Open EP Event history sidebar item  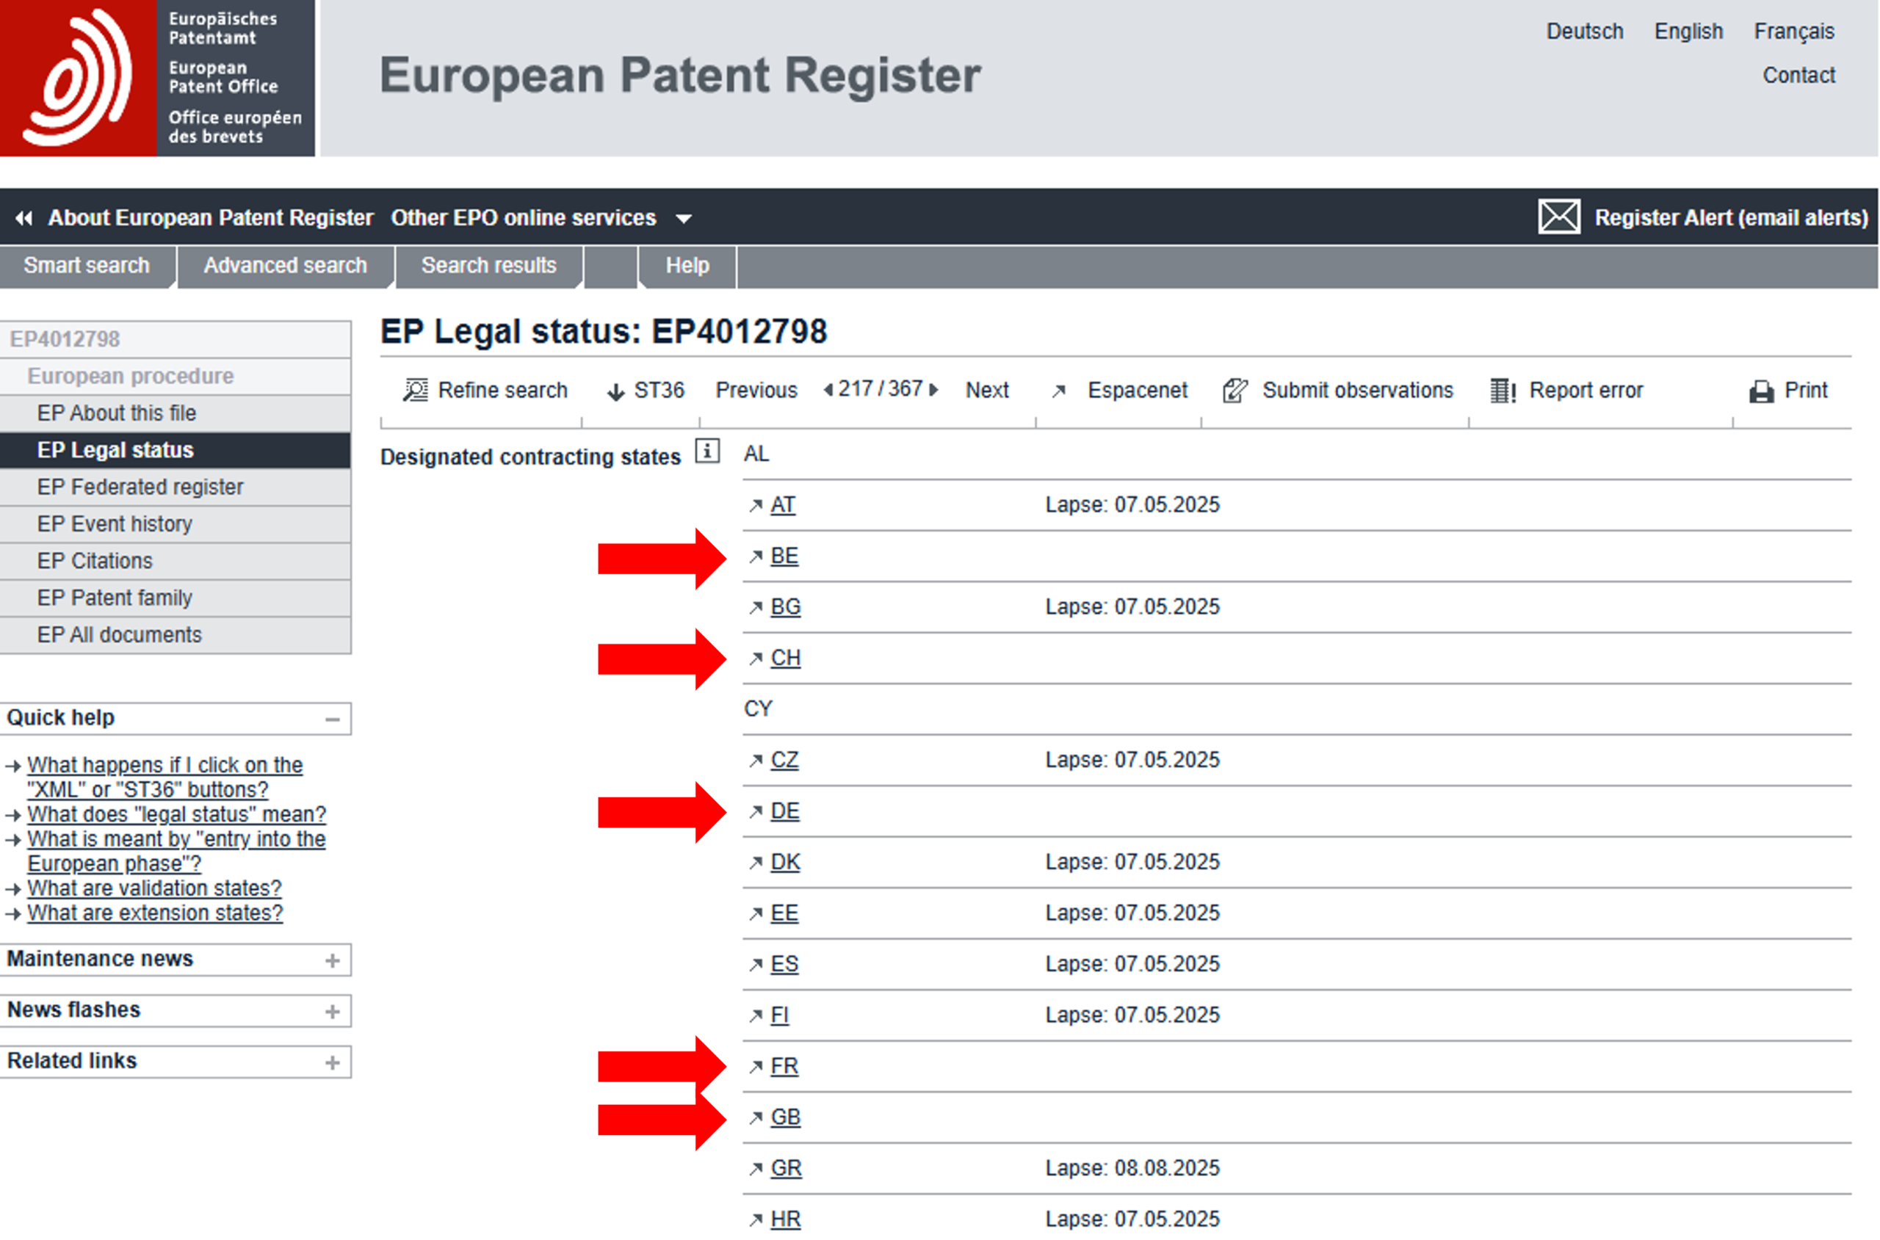[x=115, y=524]
